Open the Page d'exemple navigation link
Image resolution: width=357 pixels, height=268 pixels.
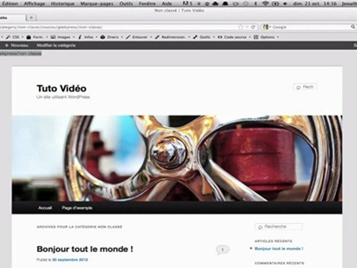(x=77, y=208)
